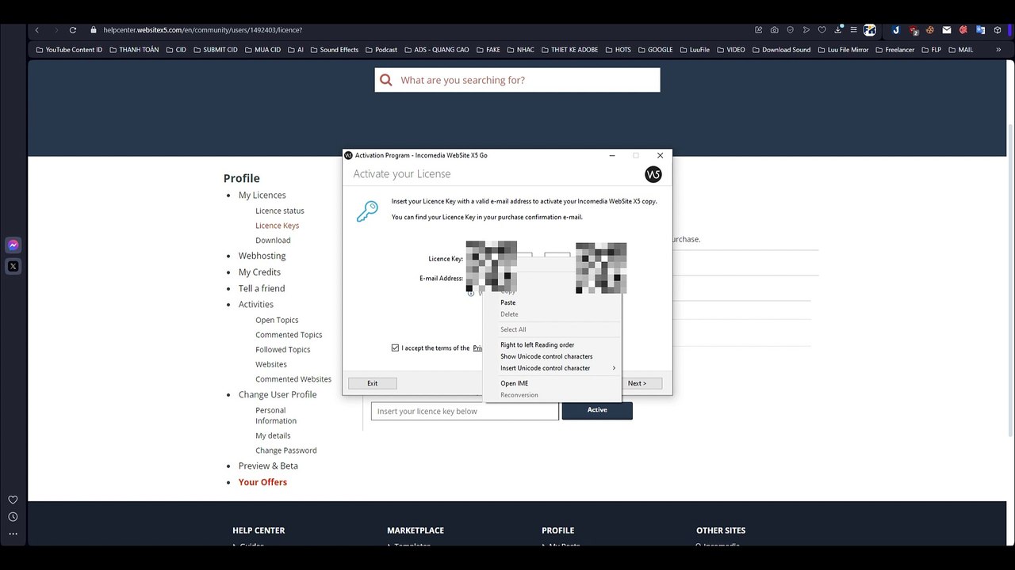Click the 'Insert your licence key below' field
Viewport: 1015px width, 570px height.
(465, 411)
